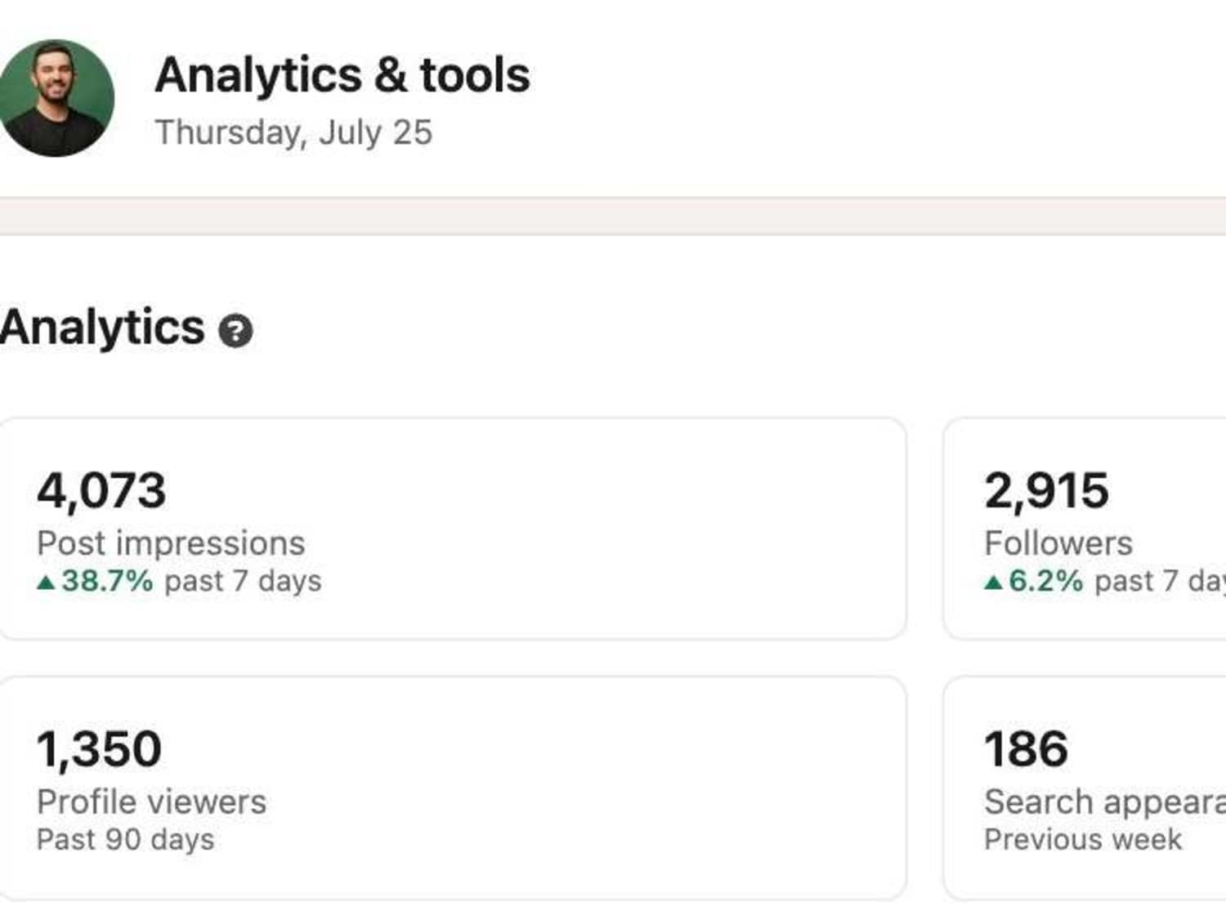Click the 38.7% growth percentage

(107, 581)
